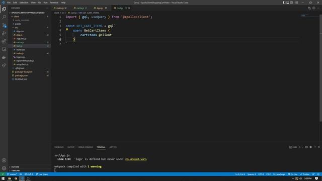Click the CRLF line ending setting
The width and height of the screenshot is (322, 181).
point(268,174)
